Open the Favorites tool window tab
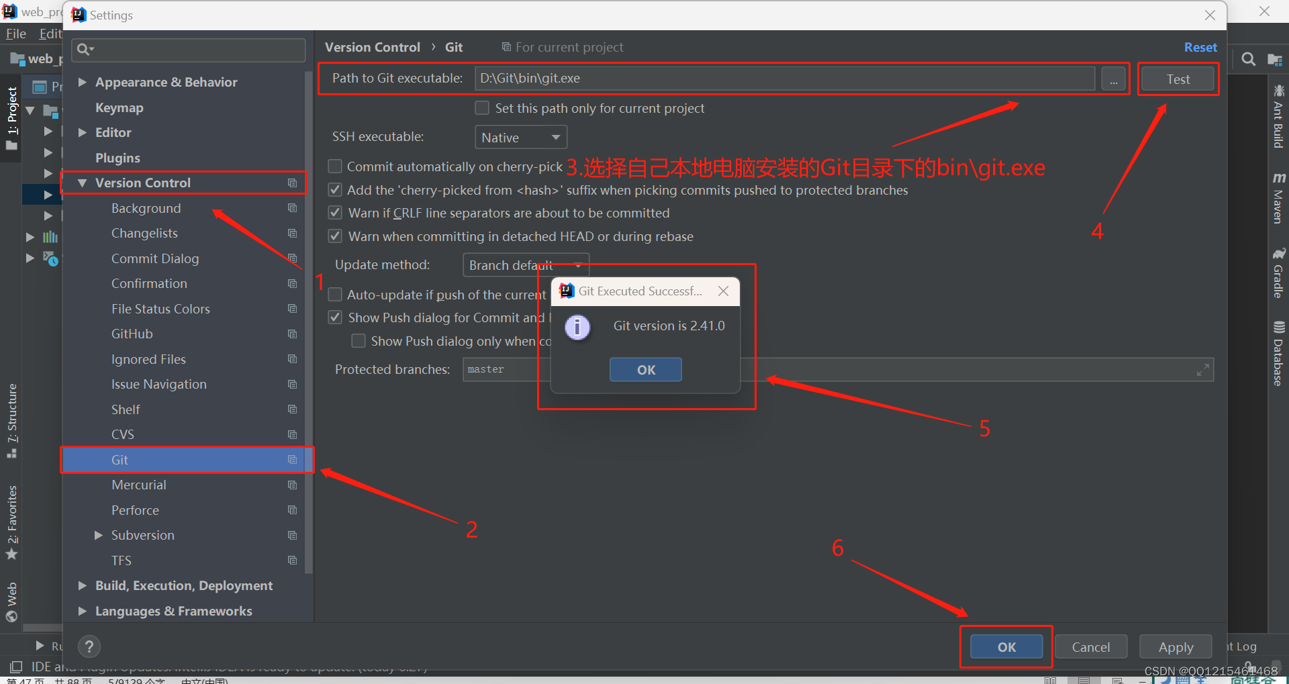1289x684 pixels. (x=11, y=522)
